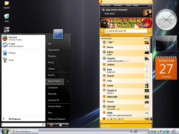Click Run... in the Start menu

tap(51, 113)
